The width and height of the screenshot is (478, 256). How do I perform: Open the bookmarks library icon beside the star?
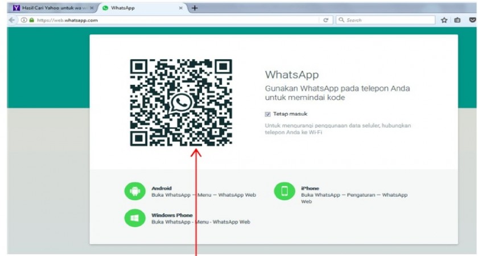pos(458,20)
